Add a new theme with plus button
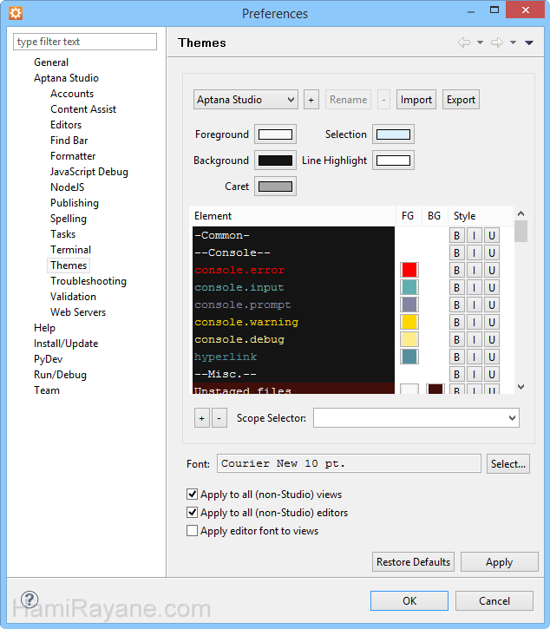The width and height of the screenshot is (550, 629). coord(311,100)
